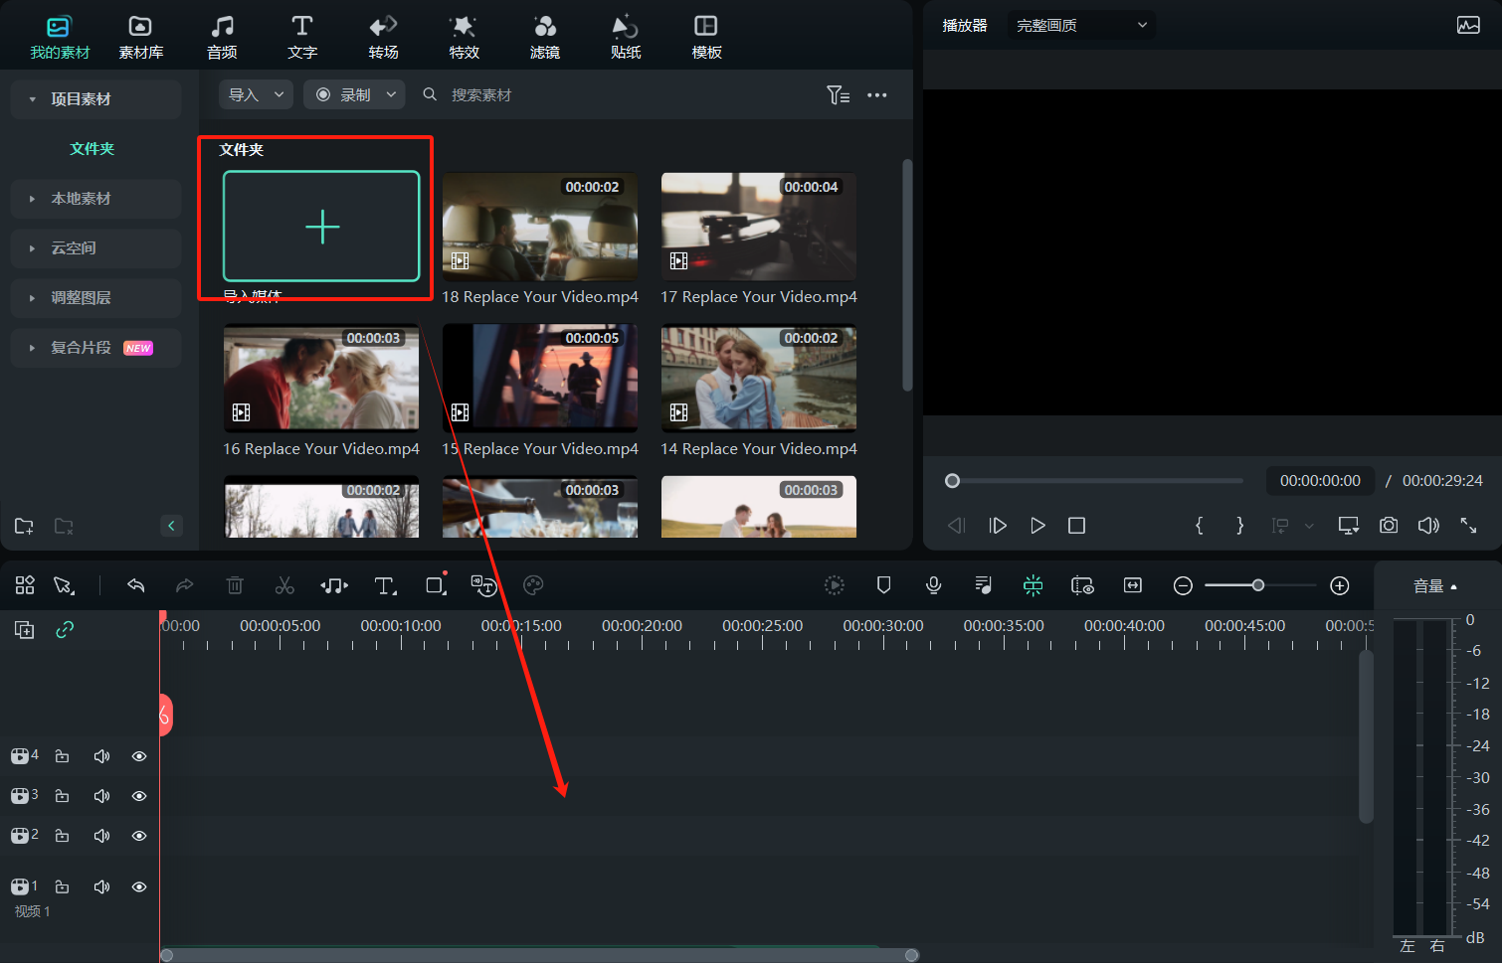Image resolution: width=1502 pixels, height=963 pixels.
Task: Click the add new folder icon
Action: pos(25,526)
